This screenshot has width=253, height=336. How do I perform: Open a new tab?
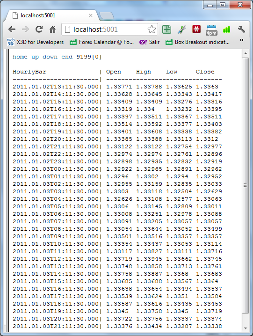107,15
